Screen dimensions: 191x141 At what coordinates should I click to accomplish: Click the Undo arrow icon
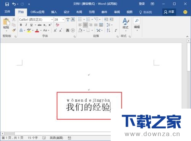14,4
